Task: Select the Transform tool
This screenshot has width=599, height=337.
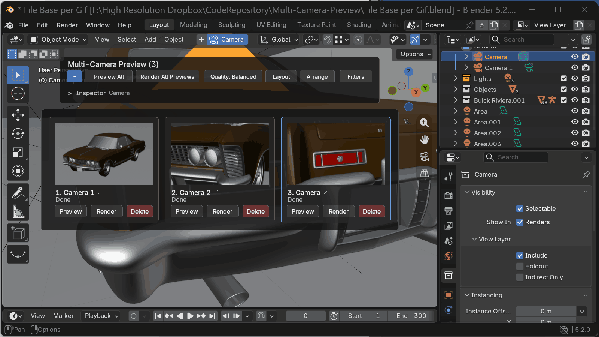Action: click(18, 171)
